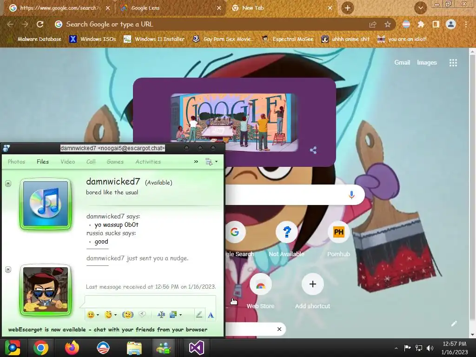476x357 pixels.
Task: Open the emoticon picker in the chat toolbar
Action: click(91, 315)
